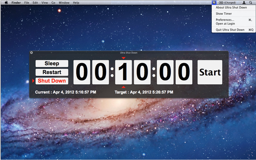Open the Edit menu
The height and width of the screenshot is (160, 256).
(x=35, y=3)
